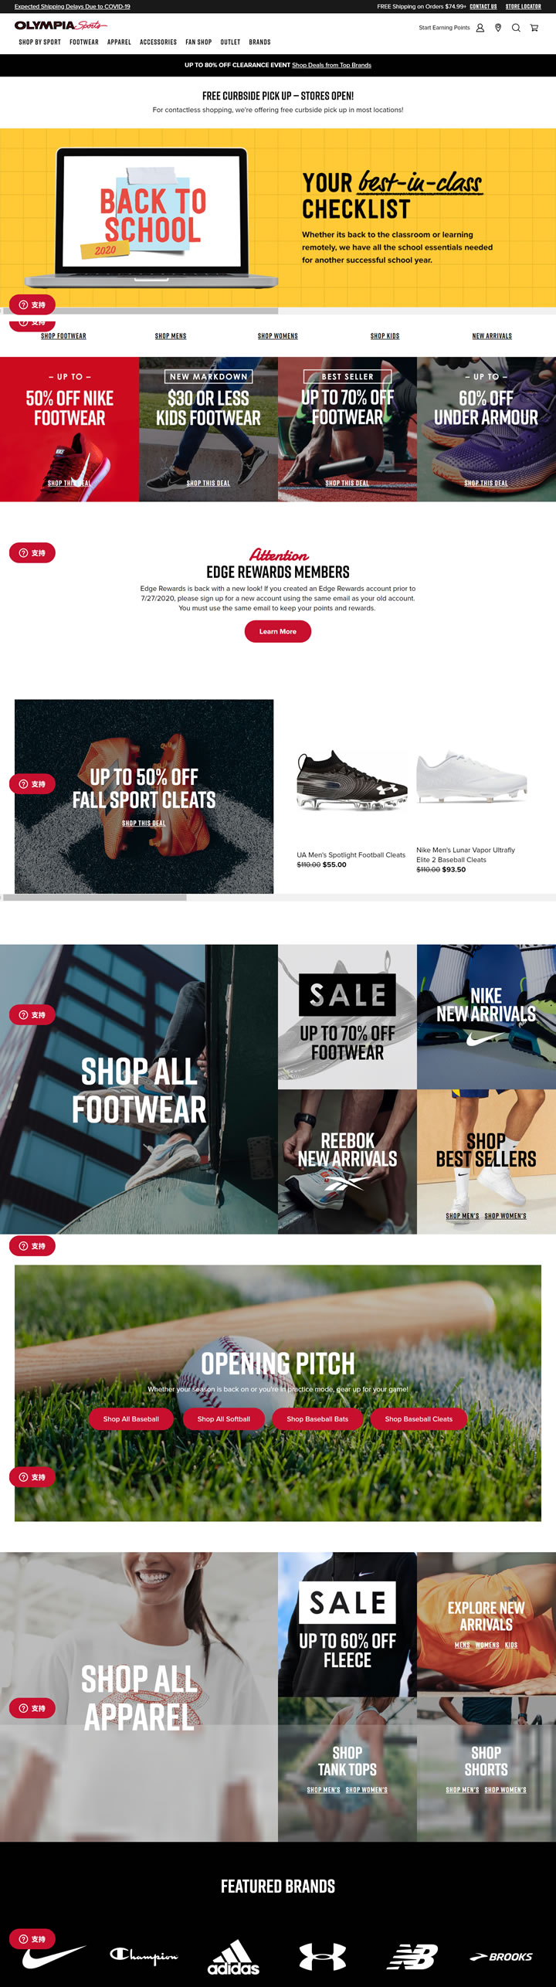Open the shopping cart icon
Screen dimensions: 556x1987
[534, 28]
